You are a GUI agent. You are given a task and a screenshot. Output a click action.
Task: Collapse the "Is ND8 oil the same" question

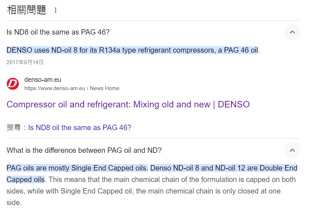292,32
